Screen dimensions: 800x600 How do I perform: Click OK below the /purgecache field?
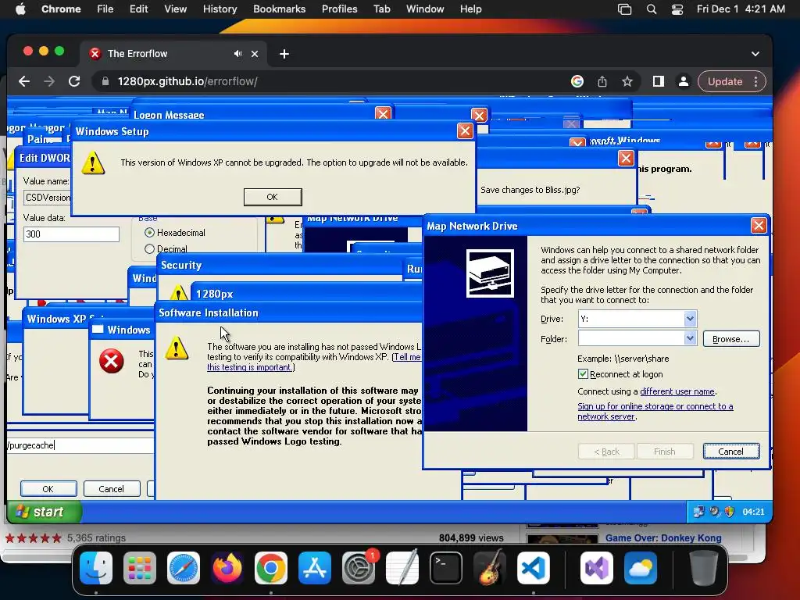pos(48,489)
